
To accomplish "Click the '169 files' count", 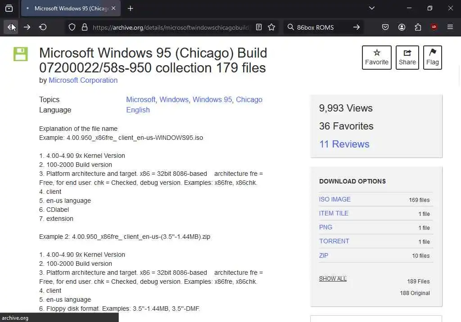I will coord(419,200).
